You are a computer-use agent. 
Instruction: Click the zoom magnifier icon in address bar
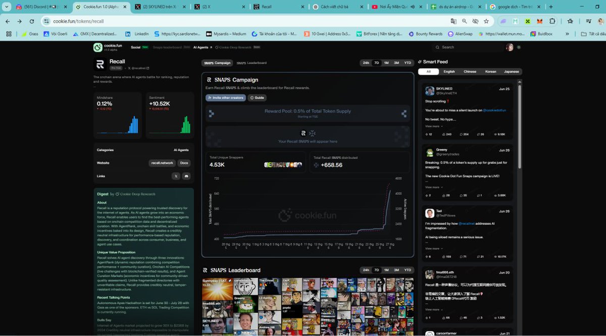465,21
